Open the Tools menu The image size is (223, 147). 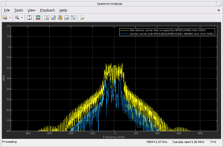pos(19,10)
